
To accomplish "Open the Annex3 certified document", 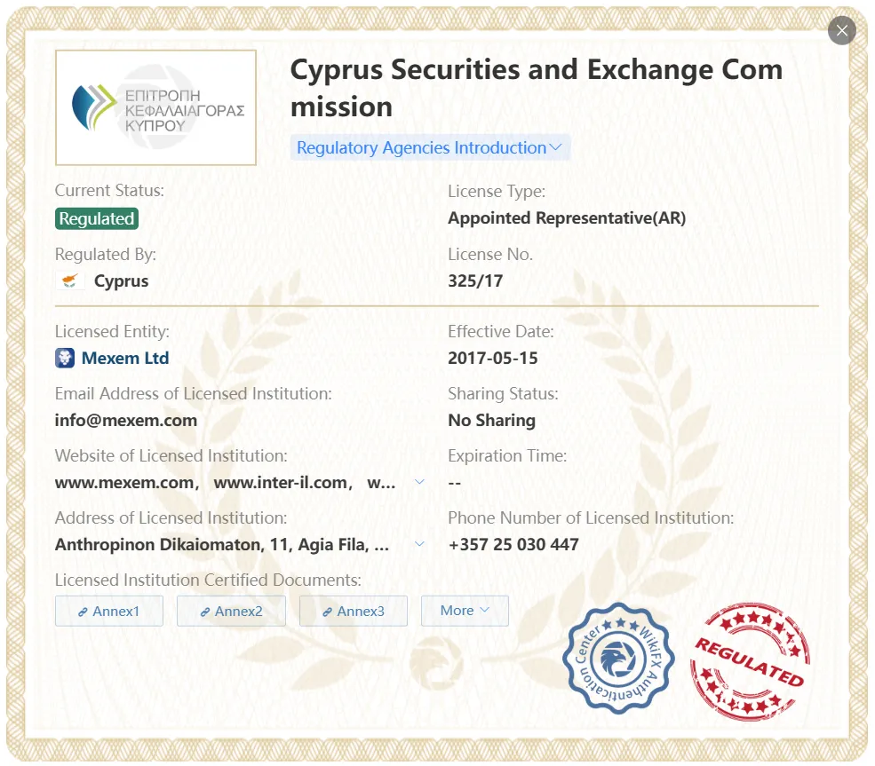I will click(x=354, y=611).
